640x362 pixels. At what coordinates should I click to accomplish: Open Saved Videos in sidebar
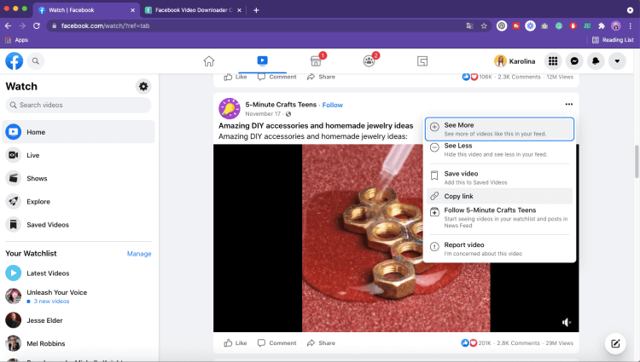79,225
